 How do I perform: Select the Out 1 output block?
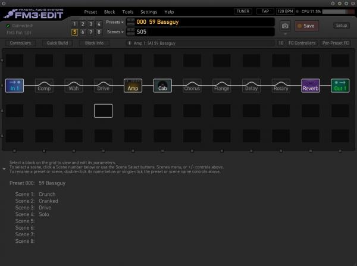[x=340, y=86]
